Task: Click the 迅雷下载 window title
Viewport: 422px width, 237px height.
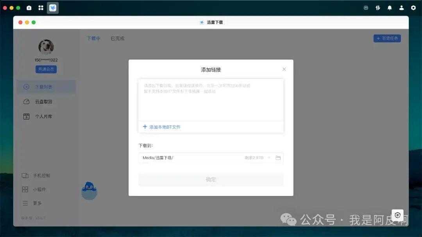Action: (215, 22)
